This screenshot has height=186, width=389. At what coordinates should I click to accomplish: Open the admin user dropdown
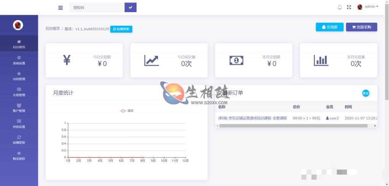coord(371,7)
